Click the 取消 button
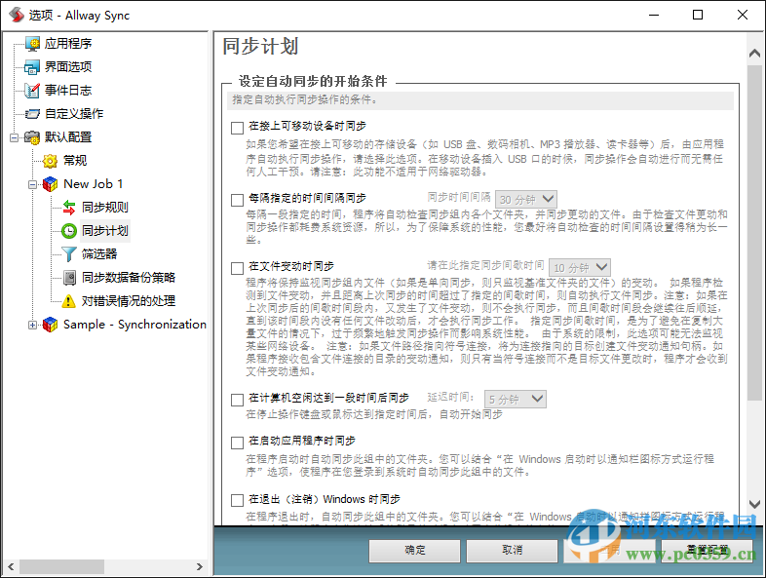Viewport: 766px width, 578px height. point(512,551)
